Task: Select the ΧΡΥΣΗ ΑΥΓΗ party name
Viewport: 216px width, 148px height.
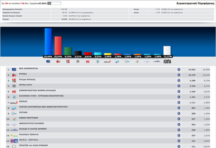Action: 25,85
